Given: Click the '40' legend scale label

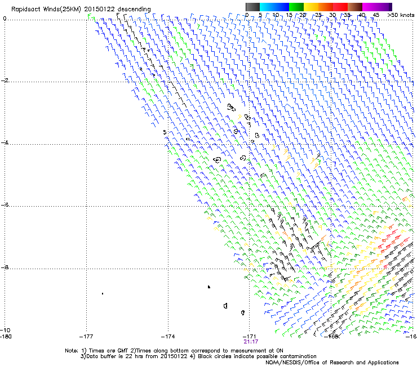Looking at the screenshot, I should click(x=362, y=15).
